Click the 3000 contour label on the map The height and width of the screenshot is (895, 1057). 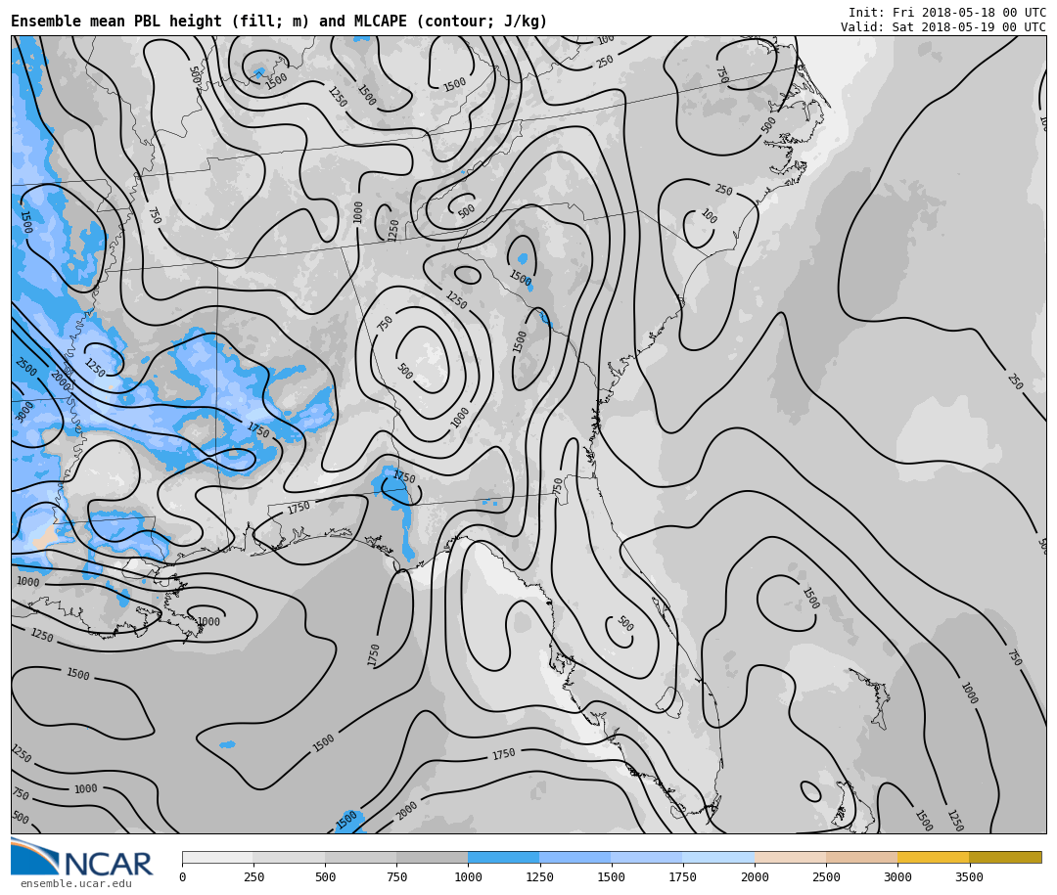coord(23,411)
